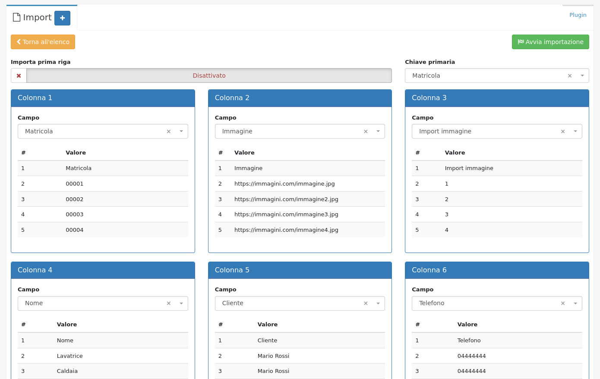Open the Colonna 4 Campo dropdown arrow
The image size is (600, 379).
pos(181,303)
